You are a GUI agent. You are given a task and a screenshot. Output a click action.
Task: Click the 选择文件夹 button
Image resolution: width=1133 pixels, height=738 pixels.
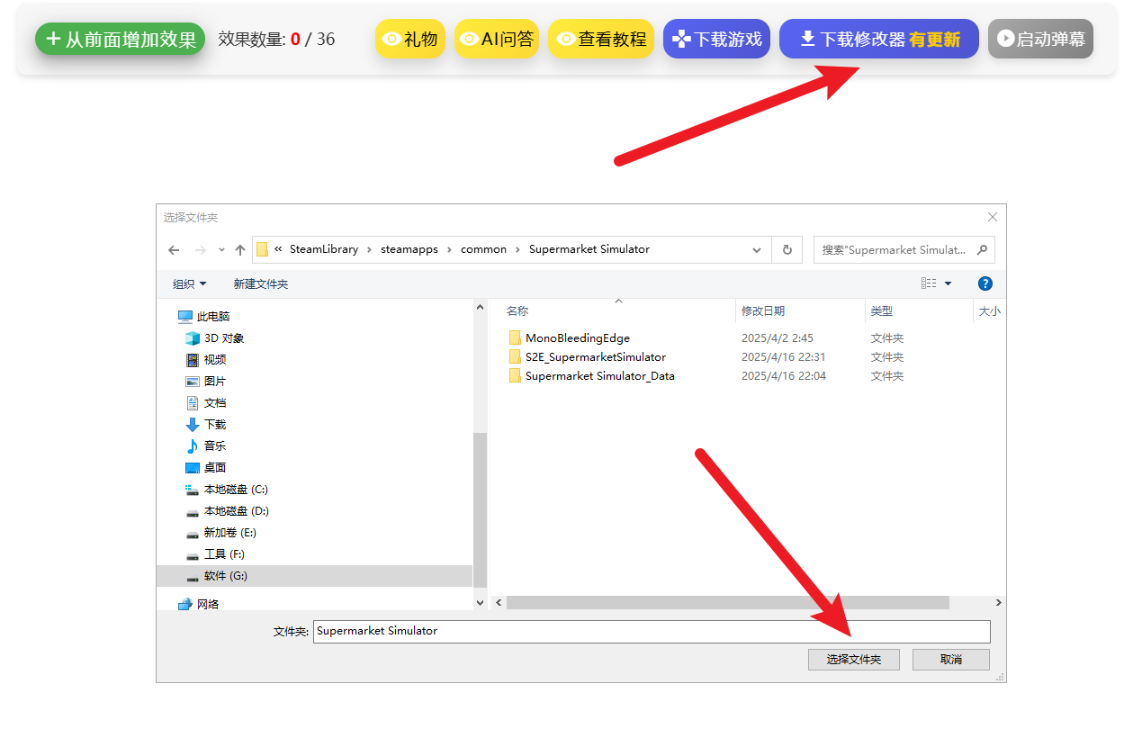point(853,660)
